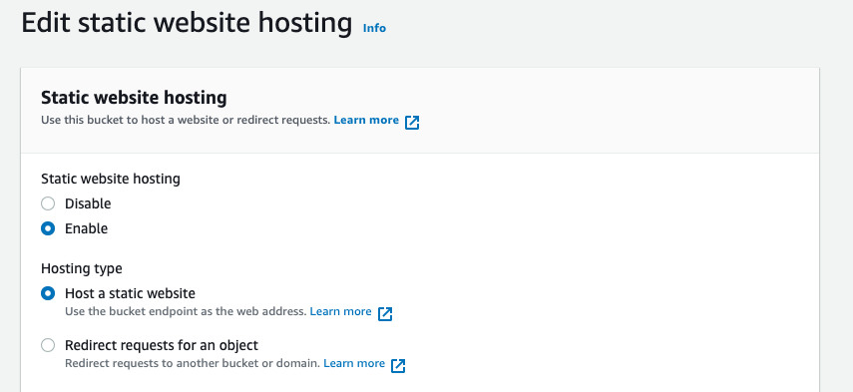Click the external-link icon after the redirect Learn more
The height and width of the screenshot is (392, 853).
(398, 365)
